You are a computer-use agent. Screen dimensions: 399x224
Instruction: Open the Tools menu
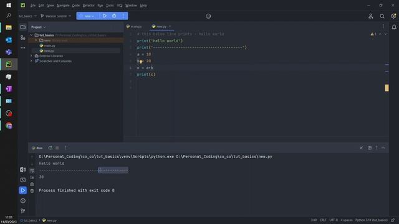point(110,6)
